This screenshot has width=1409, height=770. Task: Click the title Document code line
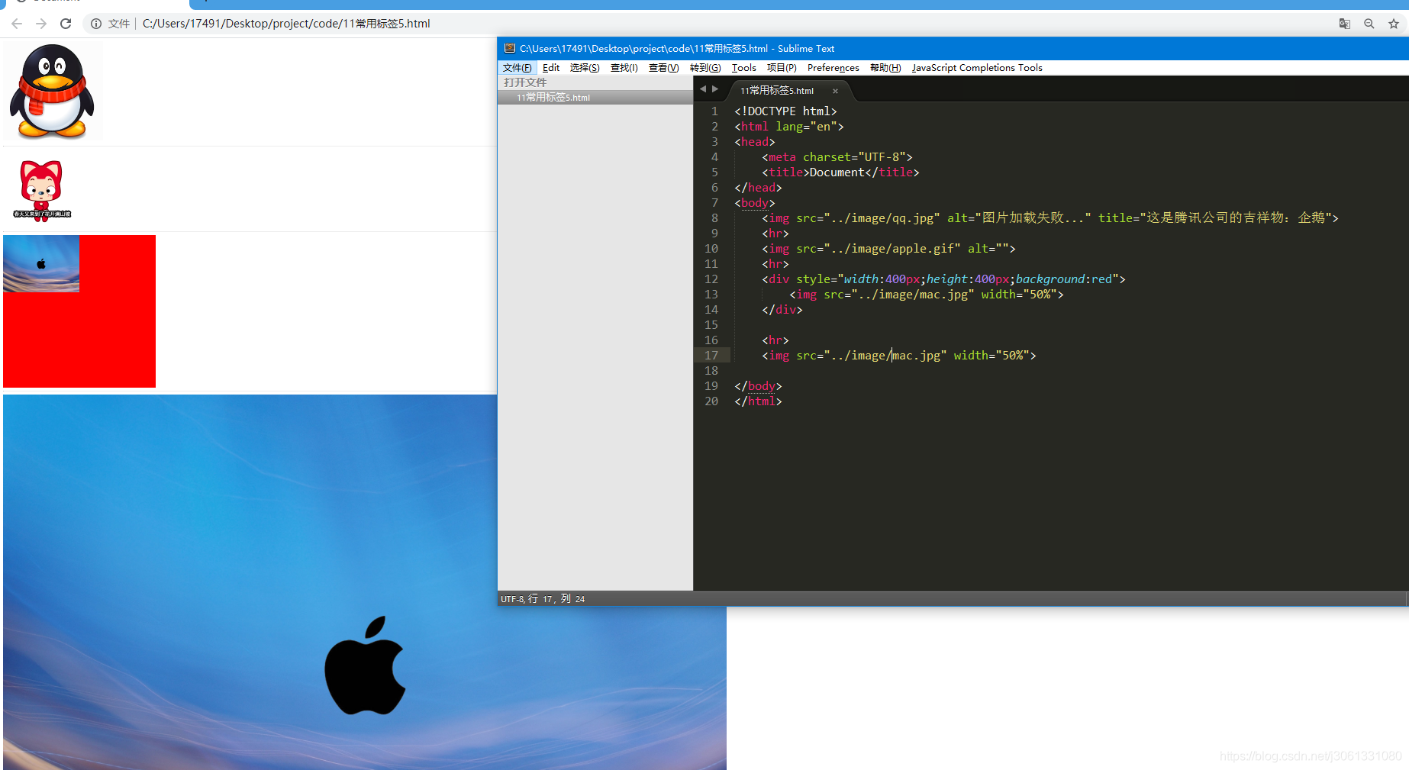[840, 172]
